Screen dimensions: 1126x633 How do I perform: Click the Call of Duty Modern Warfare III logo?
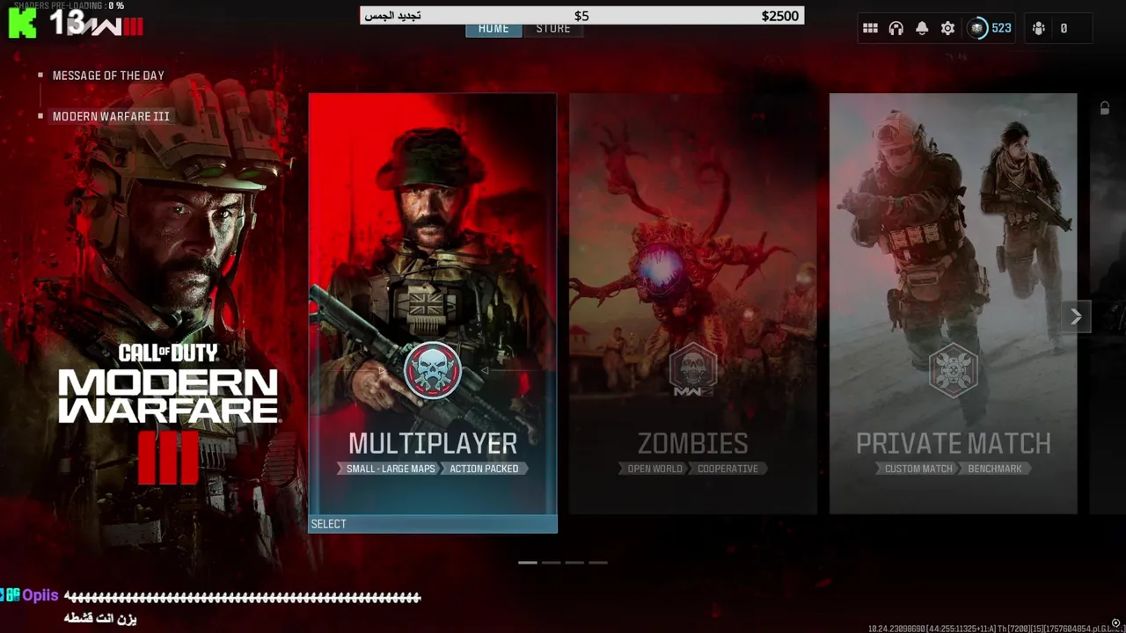168,413
